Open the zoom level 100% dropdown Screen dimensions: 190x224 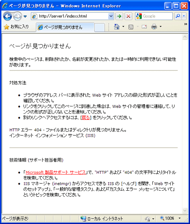coord(180,218)
